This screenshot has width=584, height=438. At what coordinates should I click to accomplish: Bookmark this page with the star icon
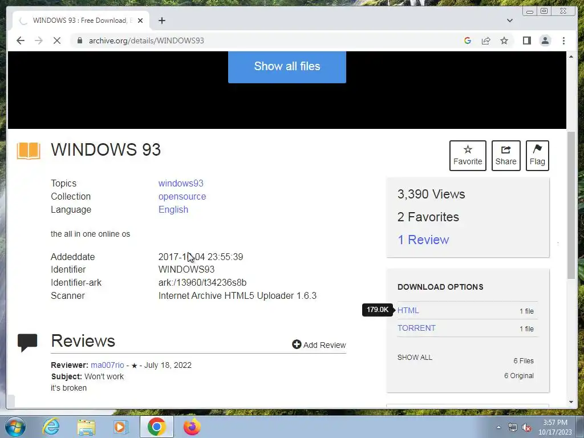[x=504, y=40]
